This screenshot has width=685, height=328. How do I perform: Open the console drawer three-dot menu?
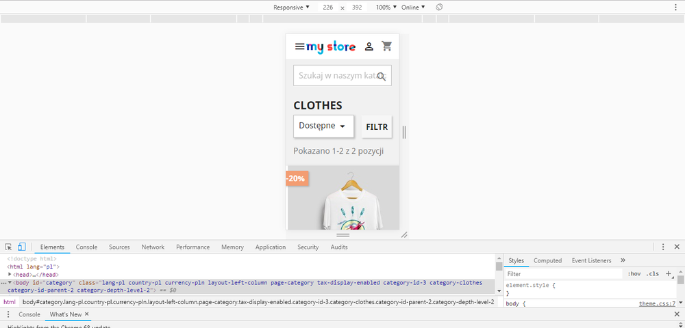click(8, 314)
